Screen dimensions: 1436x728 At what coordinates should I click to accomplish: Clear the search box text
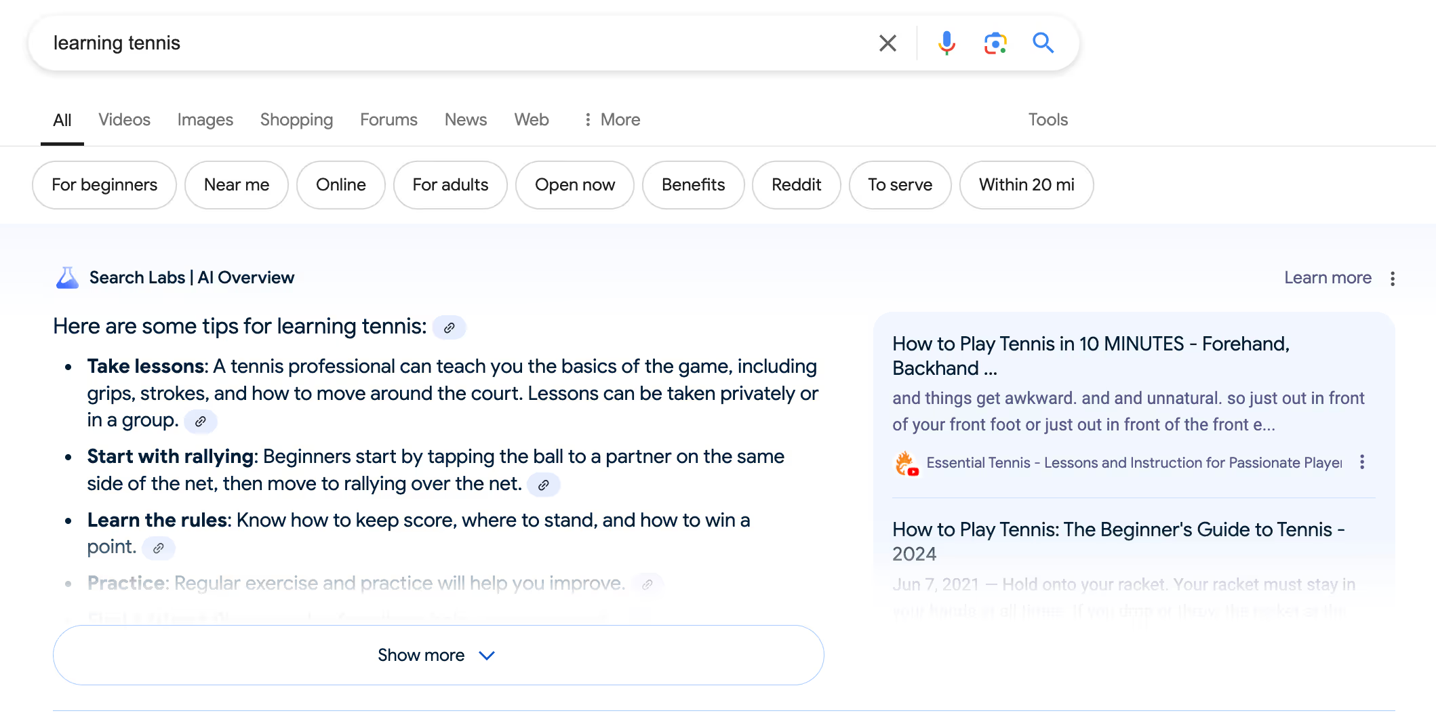[x=887, y=43]
